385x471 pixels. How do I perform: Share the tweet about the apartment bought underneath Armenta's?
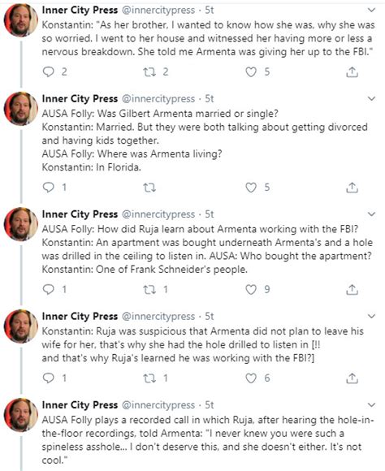[x=352, y=290]
